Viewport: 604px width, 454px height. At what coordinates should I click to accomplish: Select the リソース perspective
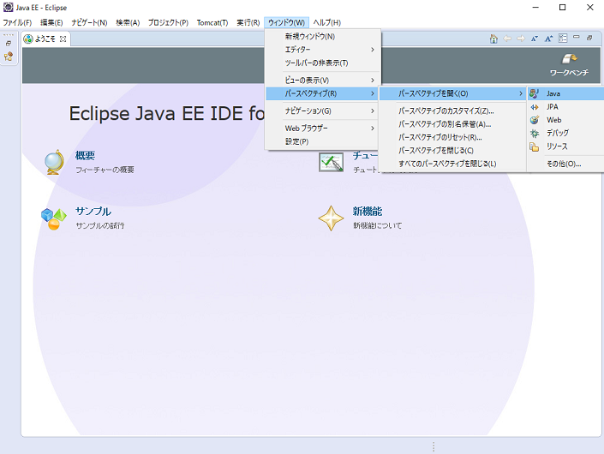pos(565,146)
